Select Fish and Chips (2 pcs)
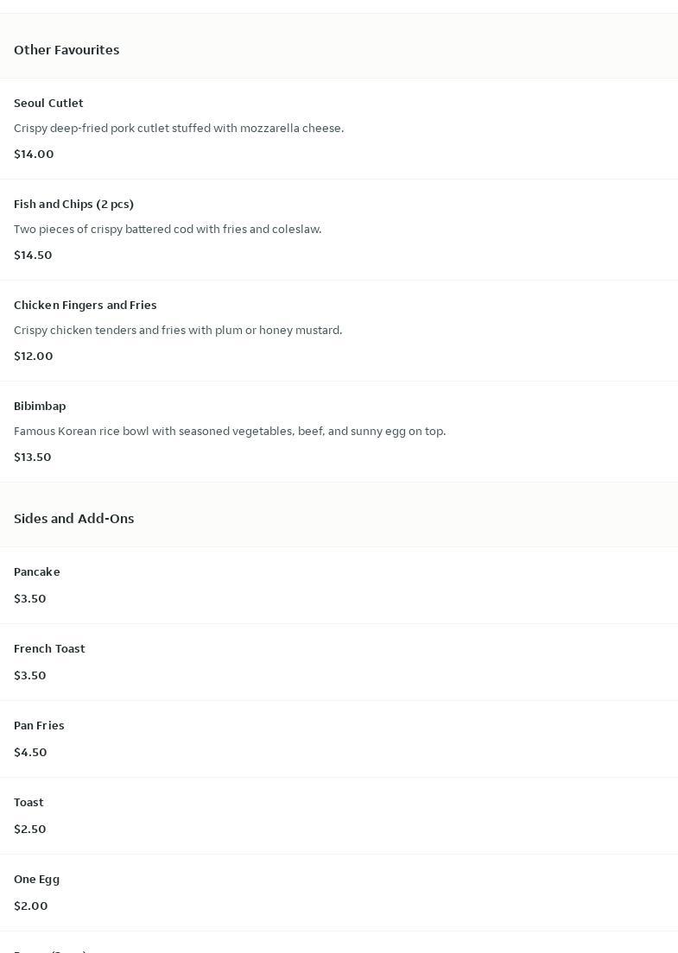Viewport: 678px width, 953px height. tap(73, 204)
